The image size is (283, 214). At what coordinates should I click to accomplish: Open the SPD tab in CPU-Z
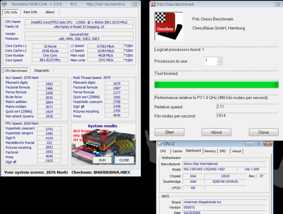click(x=222, y=151)
